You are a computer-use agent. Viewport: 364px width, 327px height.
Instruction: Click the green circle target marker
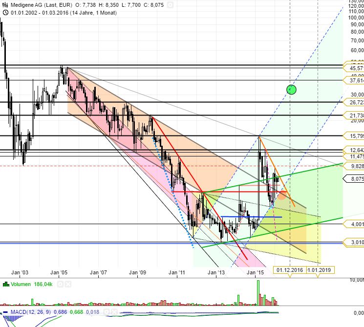point(291,90)
